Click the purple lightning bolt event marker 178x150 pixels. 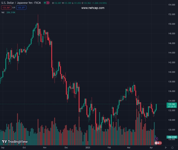click(x=156, y=139)
